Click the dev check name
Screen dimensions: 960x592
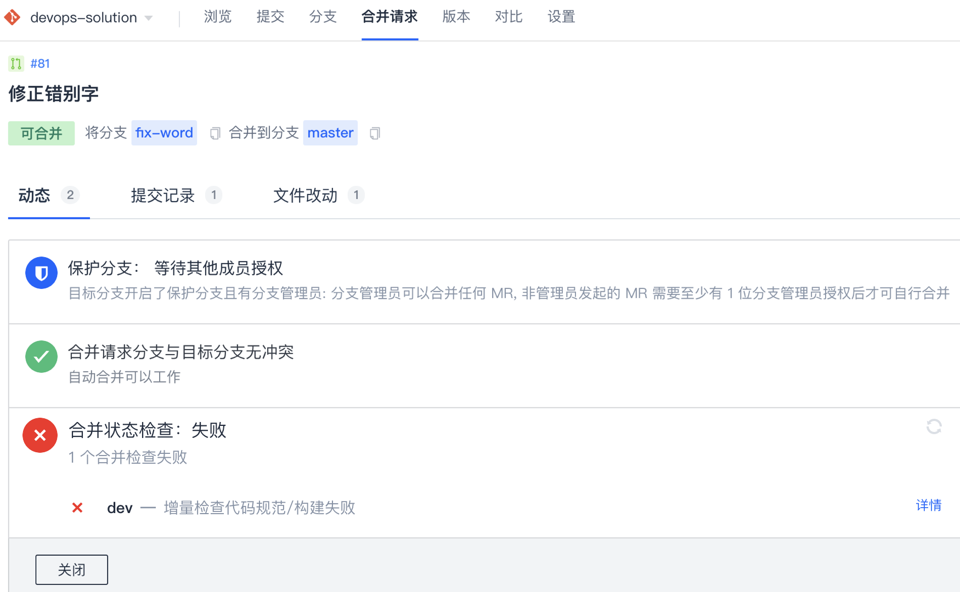[120, 508]
